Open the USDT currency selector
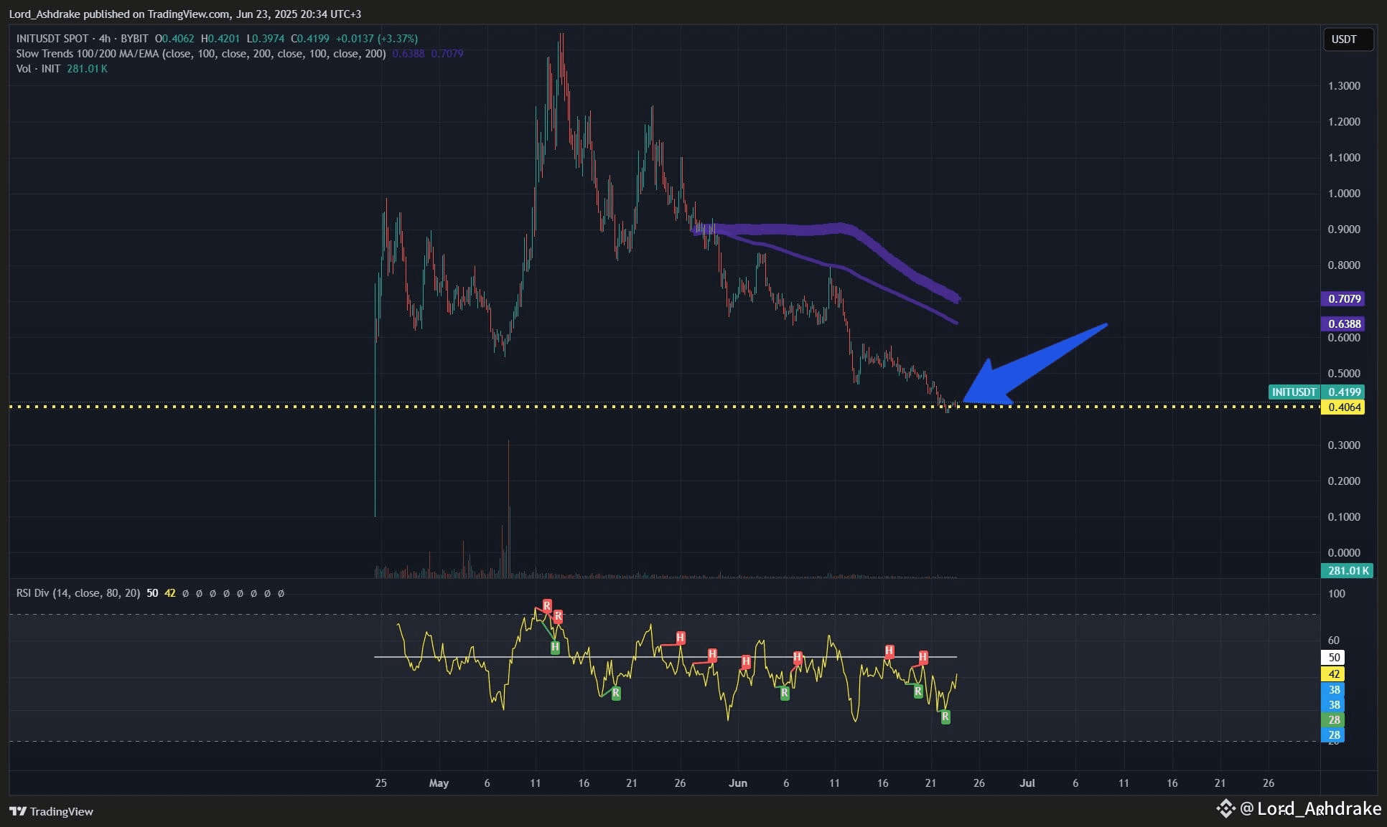 (1348, 39)
